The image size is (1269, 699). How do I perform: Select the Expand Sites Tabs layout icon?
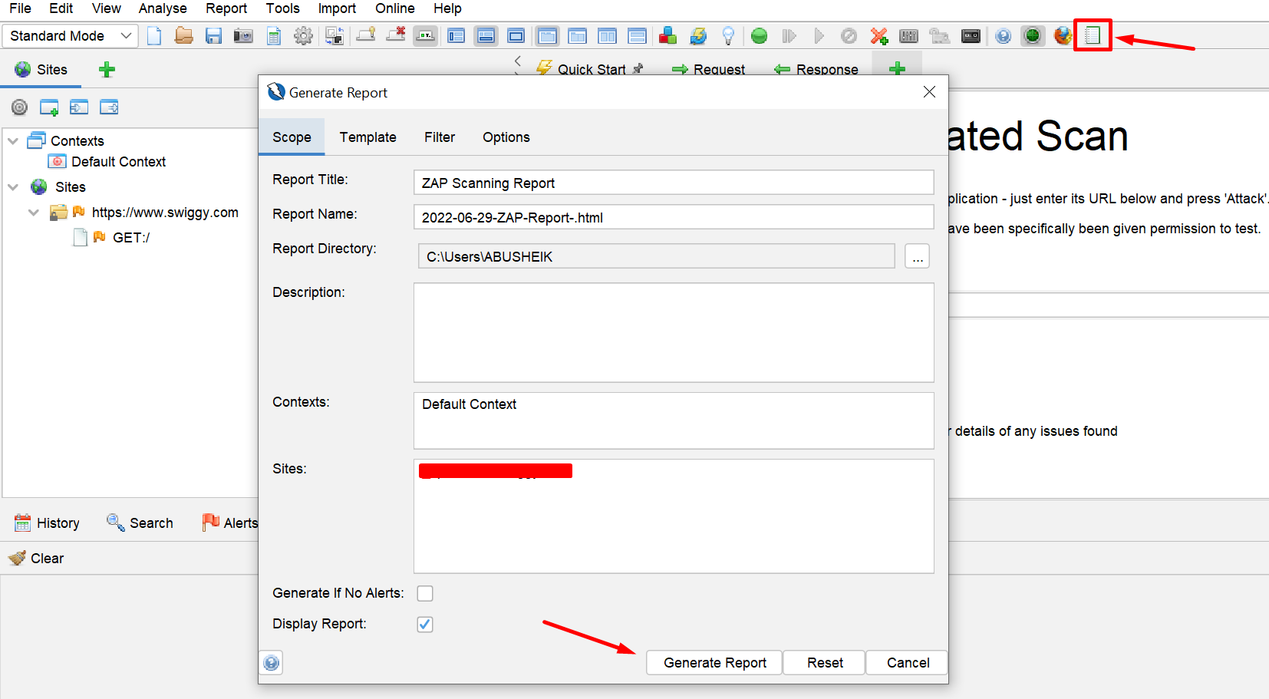coord(457,36)
